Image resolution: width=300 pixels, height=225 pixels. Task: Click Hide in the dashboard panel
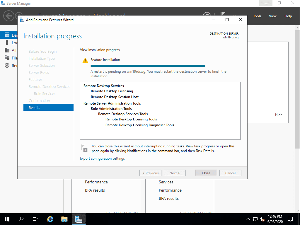point(279,115)
